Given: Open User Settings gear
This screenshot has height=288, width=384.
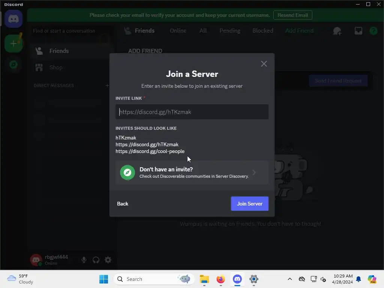Looking at the screenshot, I should coord(108,260).
